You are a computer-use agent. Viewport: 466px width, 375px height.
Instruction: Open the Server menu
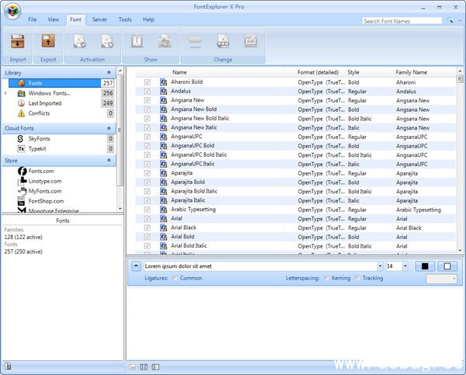[x=99, y=19]
